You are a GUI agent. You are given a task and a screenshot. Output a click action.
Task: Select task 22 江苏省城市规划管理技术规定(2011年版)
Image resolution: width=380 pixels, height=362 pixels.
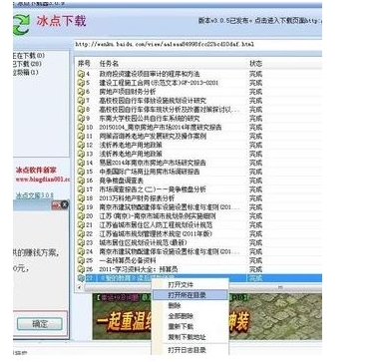[156, 234]
